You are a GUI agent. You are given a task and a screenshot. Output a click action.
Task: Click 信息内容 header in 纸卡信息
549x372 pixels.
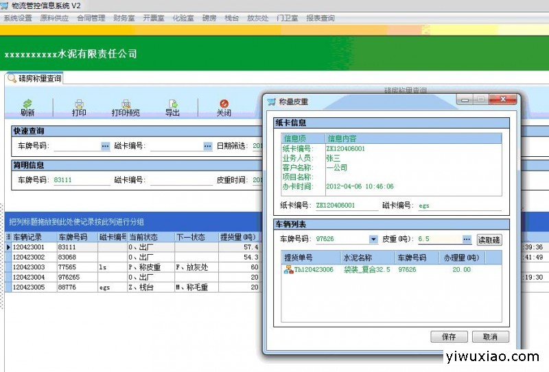[x=413, y=138]
